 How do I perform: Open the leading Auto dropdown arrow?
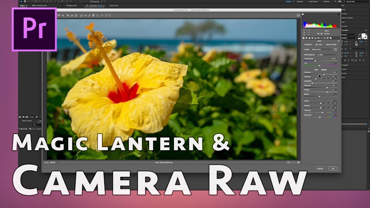(x=366, y=42)
